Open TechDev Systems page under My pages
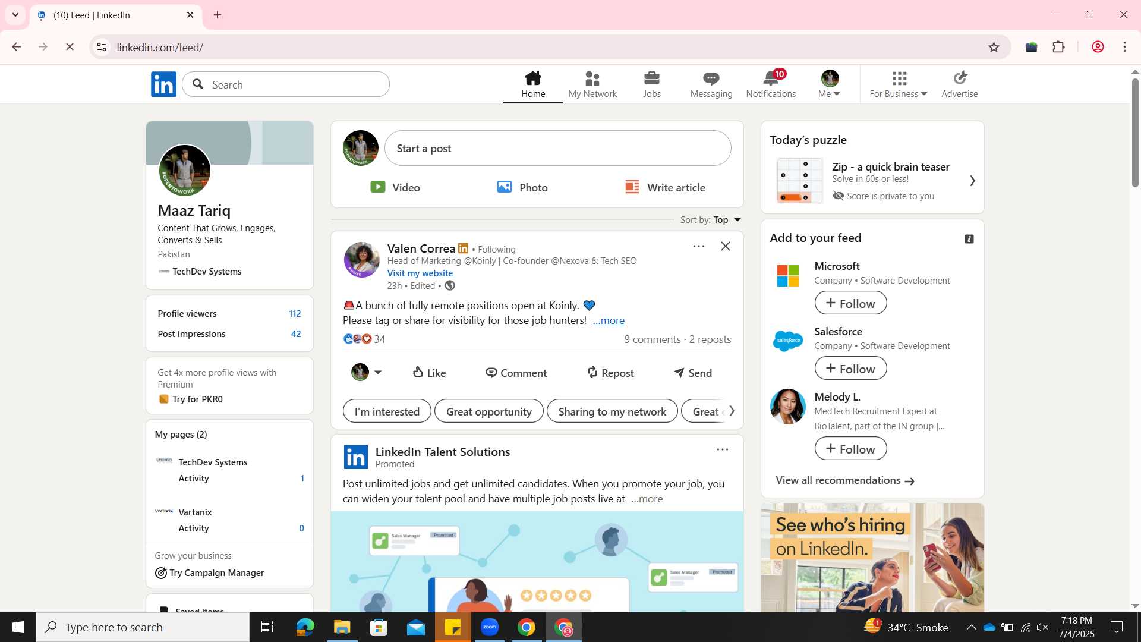Image resolution: width=1141 pixels, height=642 pixels. coord(213,462)
